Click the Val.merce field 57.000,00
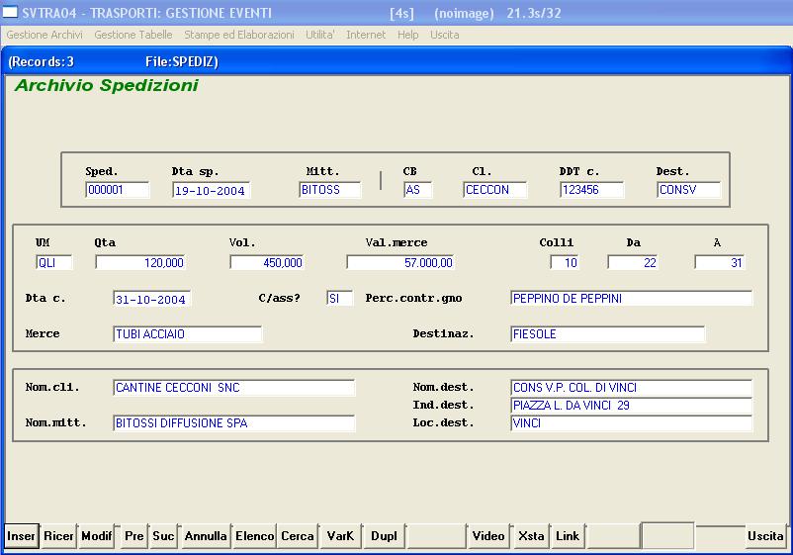The width and height of the screenshot is (793, 555). pos(400,262)
